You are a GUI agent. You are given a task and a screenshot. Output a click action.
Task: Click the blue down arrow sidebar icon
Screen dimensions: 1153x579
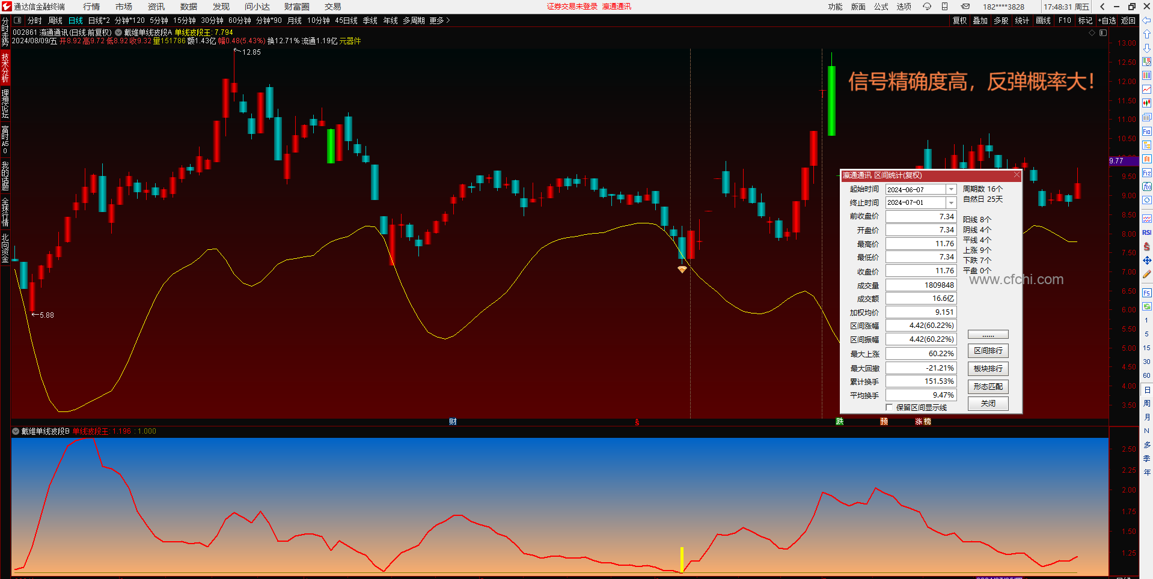(1146, 48)
